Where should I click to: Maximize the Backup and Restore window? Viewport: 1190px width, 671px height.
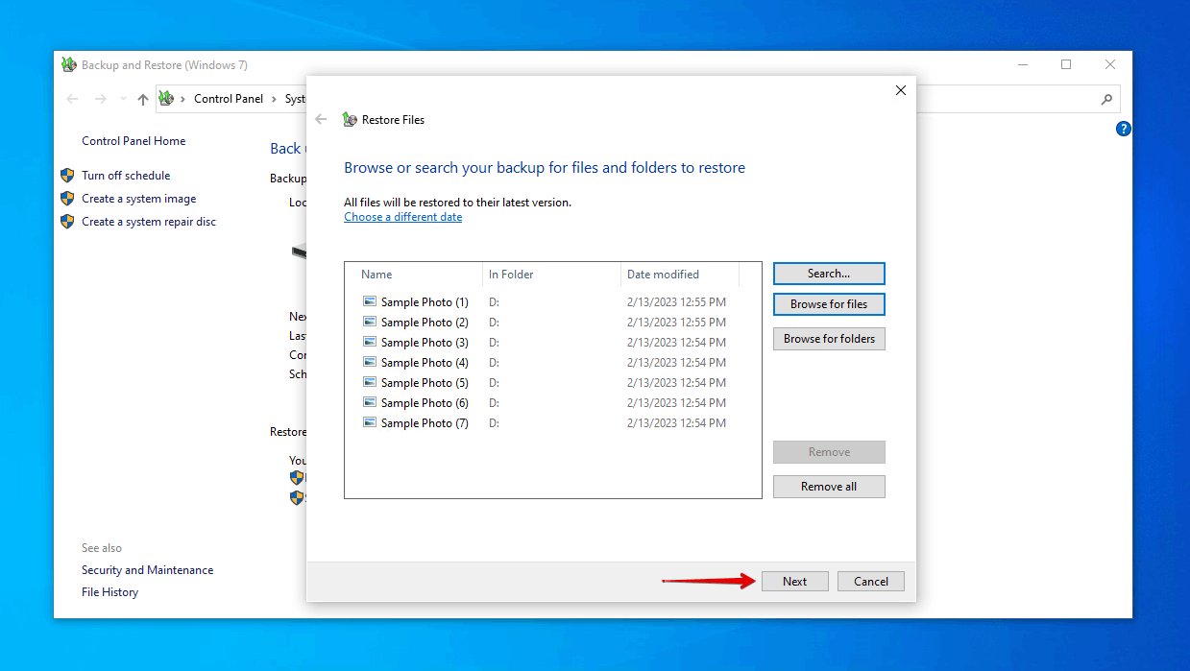(x=1066, y=65)
